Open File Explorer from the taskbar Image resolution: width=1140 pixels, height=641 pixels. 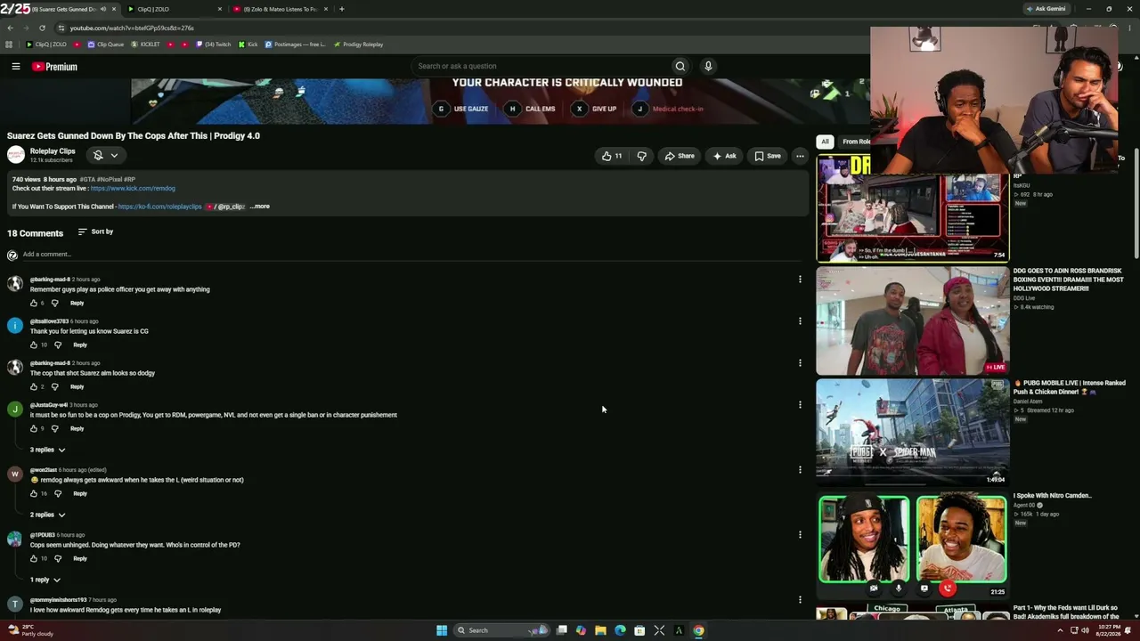click(600, 630)
